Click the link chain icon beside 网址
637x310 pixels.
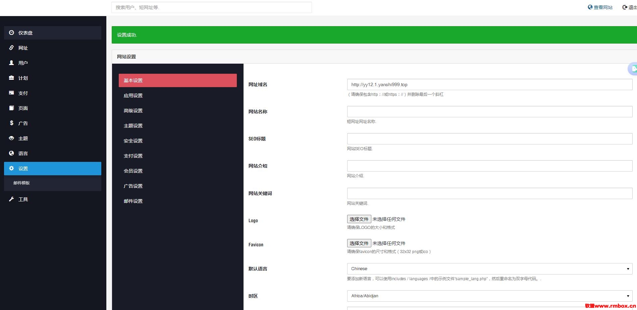[x=11, y=48]
